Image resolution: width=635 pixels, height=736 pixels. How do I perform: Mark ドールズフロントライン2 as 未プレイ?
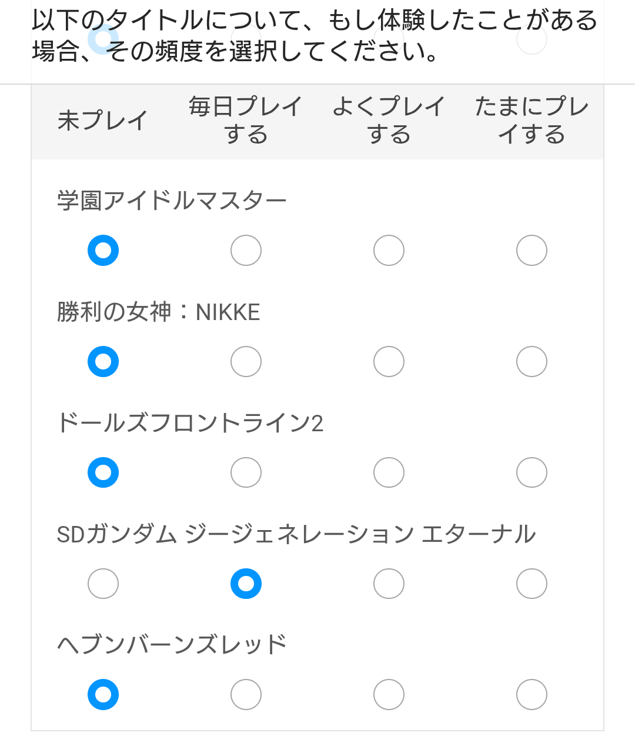pyautogui.click(x=103, y=472)
